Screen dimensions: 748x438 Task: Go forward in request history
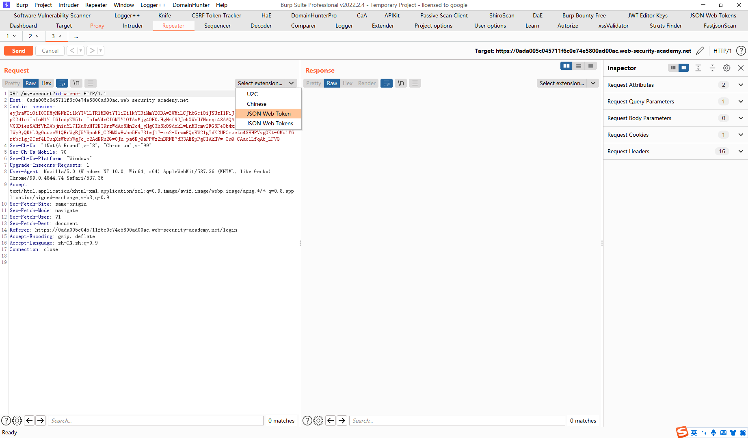pos(92,51)
